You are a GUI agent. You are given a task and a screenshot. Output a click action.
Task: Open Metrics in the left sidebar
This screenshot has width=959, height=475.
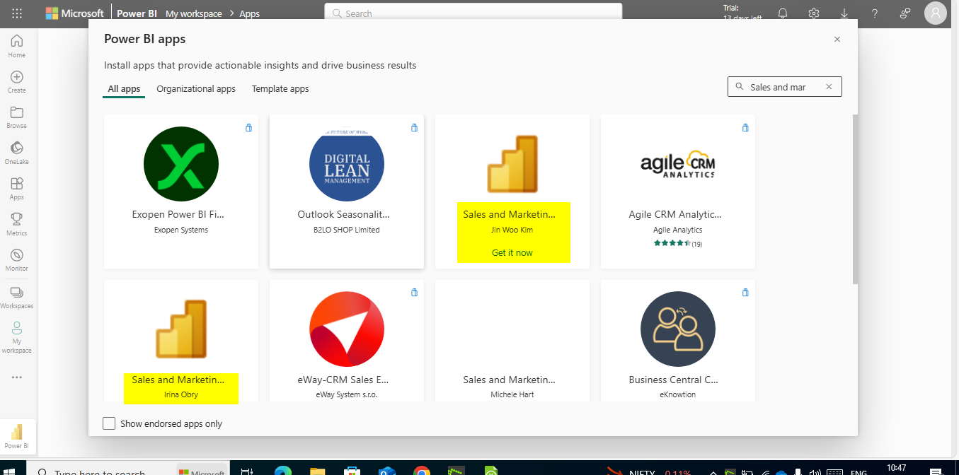[17, 224]
